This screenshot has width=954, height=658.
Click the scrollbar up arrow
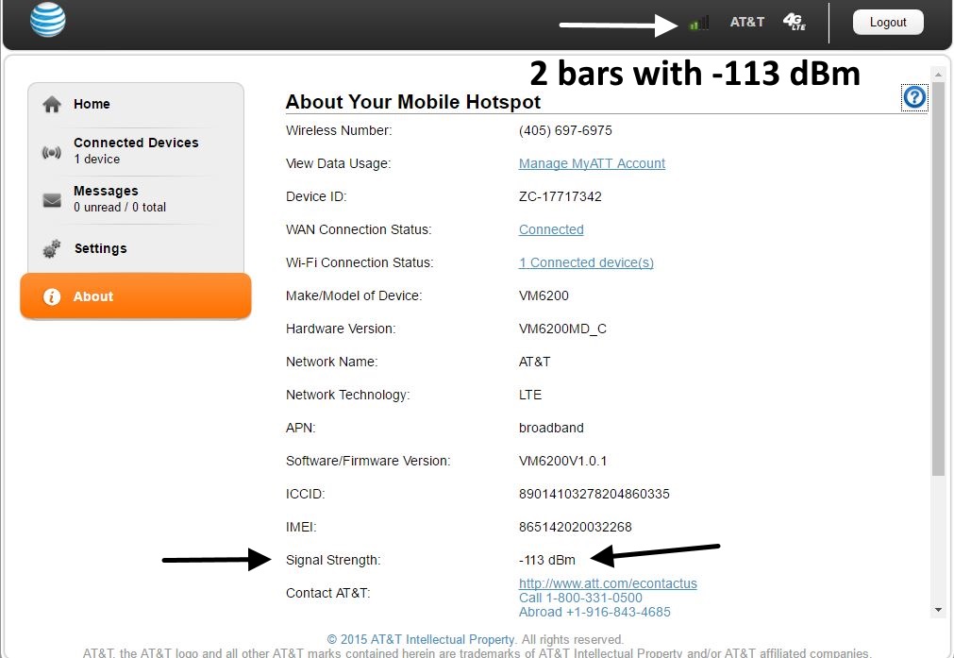point(938,74)
